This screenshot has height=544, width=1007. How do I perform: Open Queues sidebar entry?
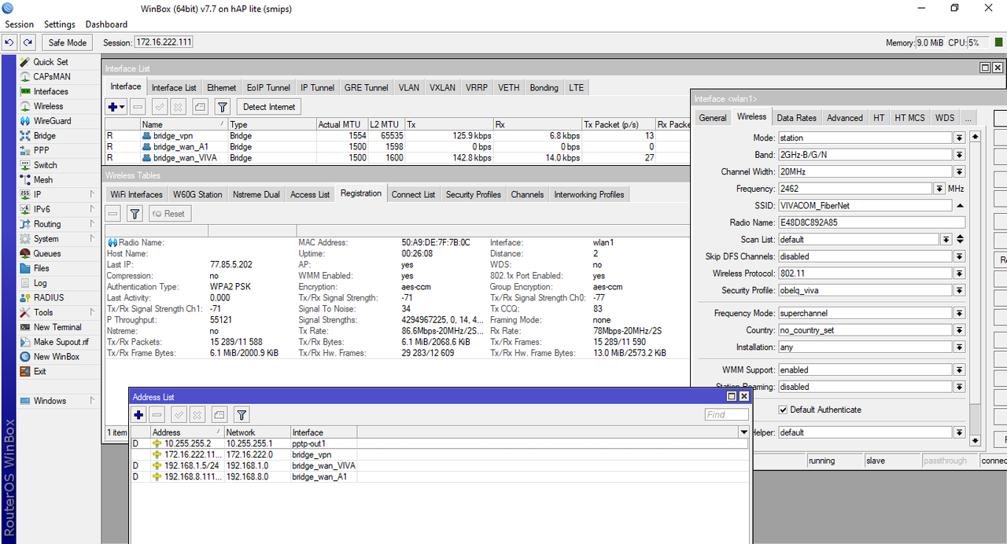tap(46, 254)
